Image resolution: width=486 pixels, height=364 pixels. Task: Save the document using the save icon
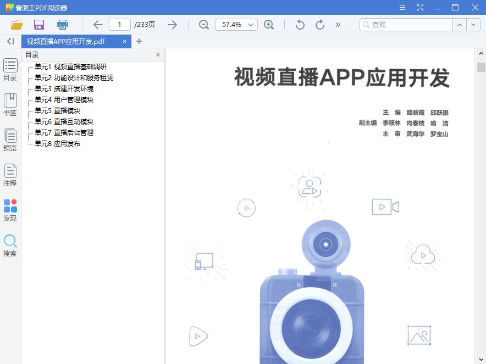point(38,24)
